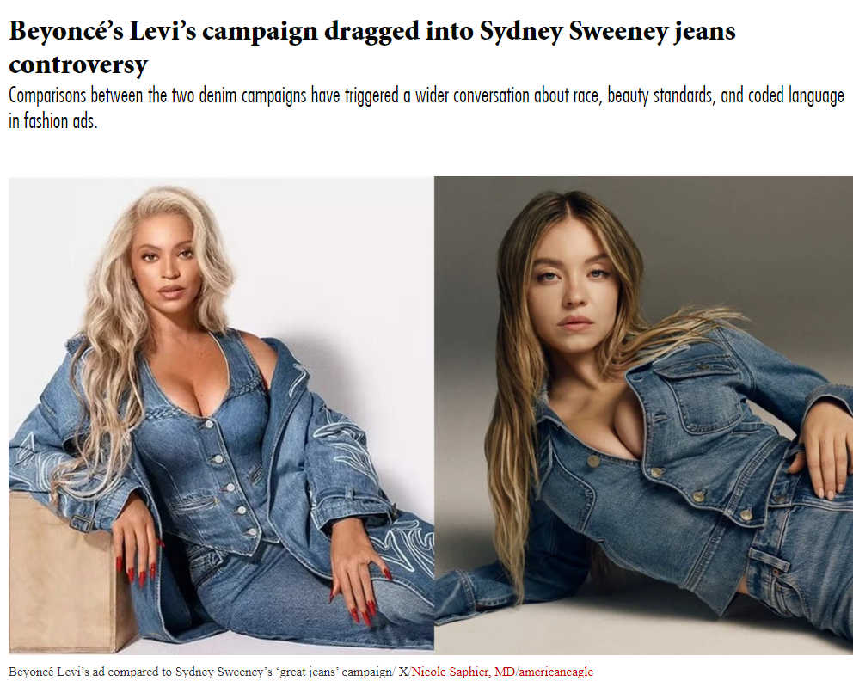Open the left Levi's ad photo
The width and height of the screenshot is (853, 693).
[x=221, y=414]
